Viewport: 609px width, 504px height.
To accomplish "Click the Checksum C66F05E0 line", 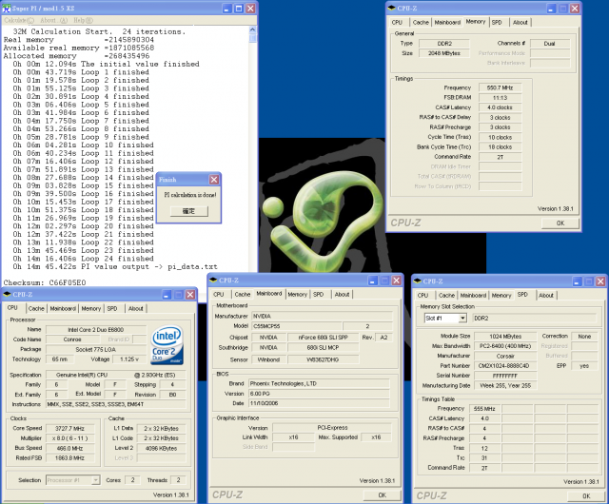I will point(45,282).
